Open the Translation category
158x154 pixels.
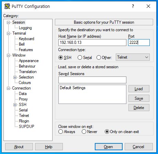[28, 72]
